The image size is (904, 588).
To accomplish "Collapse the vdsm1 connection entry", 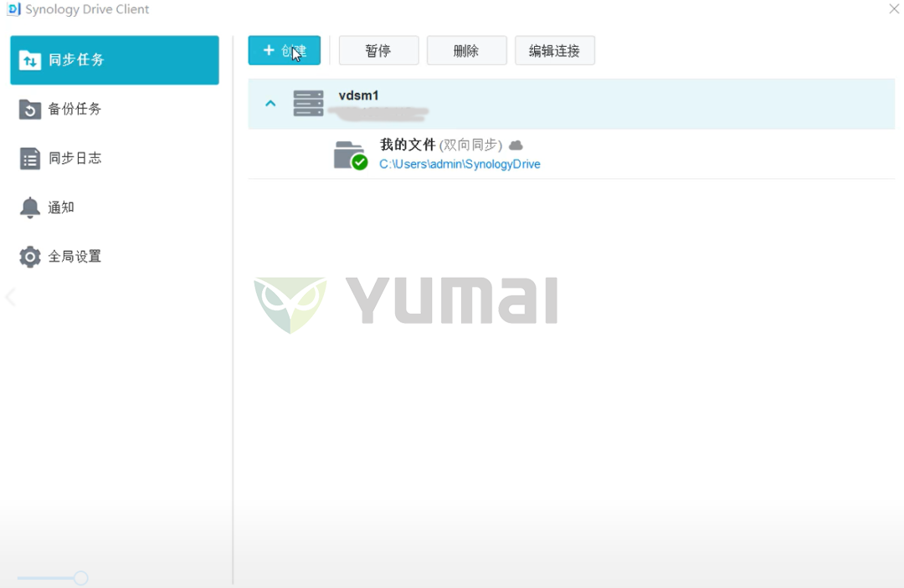I will click(270, 102).
